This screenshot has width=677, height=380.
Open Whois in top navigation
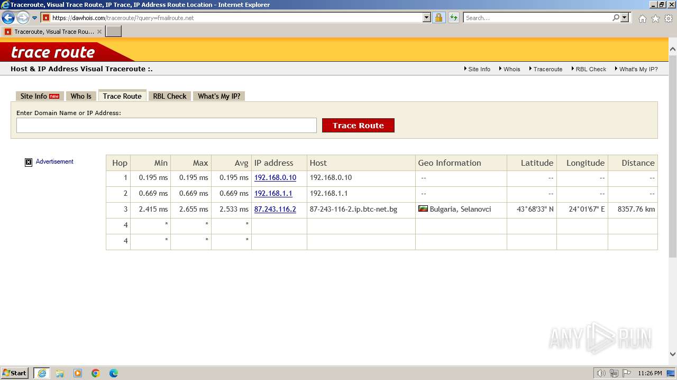511,69
